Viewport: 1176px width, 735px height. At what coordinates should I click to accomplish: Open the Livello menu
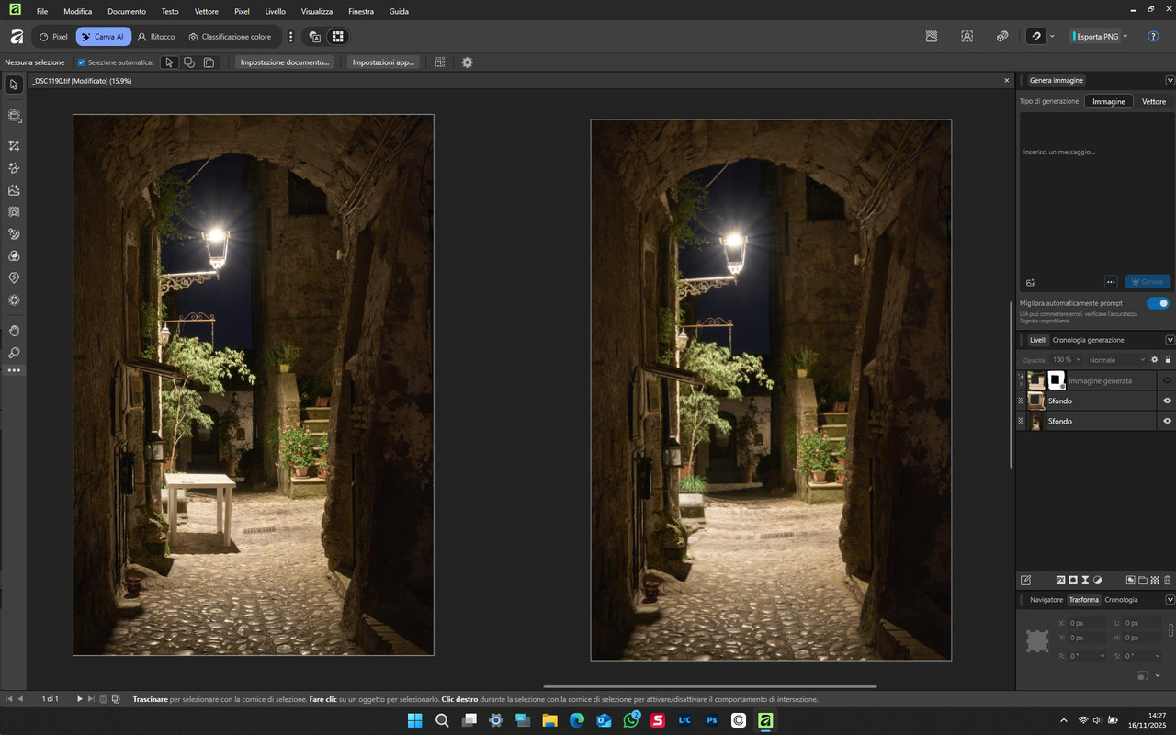pos(275,12)
